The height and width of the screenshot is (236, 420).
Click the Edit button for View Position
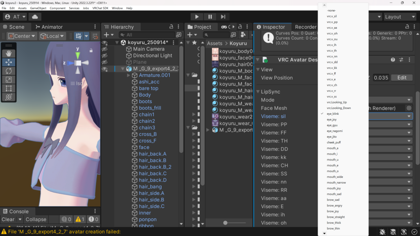pyautogui.click(x=402, y=78)
